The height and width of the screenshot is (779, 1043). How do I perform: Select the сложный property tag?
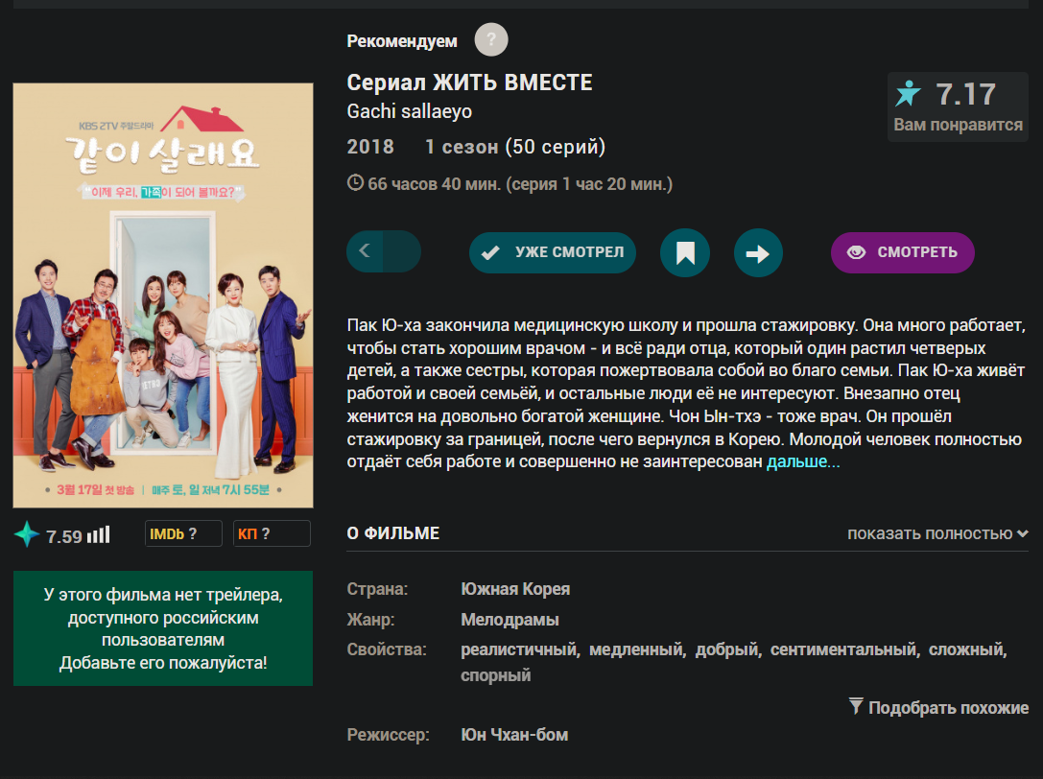coord(965,649)
